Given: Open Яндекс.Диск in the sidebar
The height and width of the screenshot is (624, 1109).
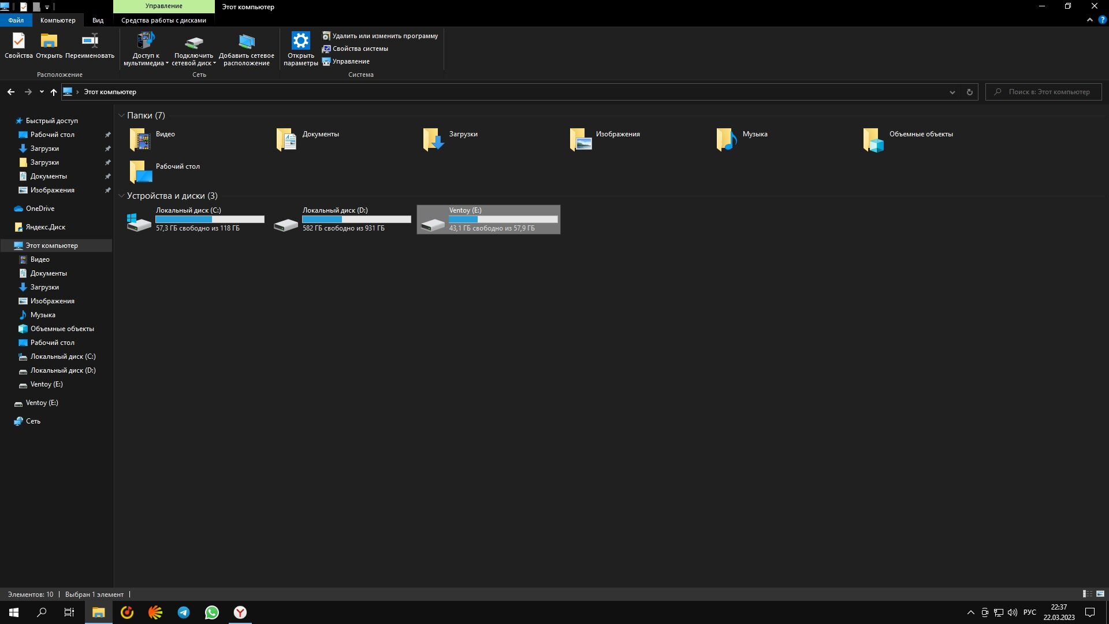Looking at the screenshot, I should click(45, 227).
